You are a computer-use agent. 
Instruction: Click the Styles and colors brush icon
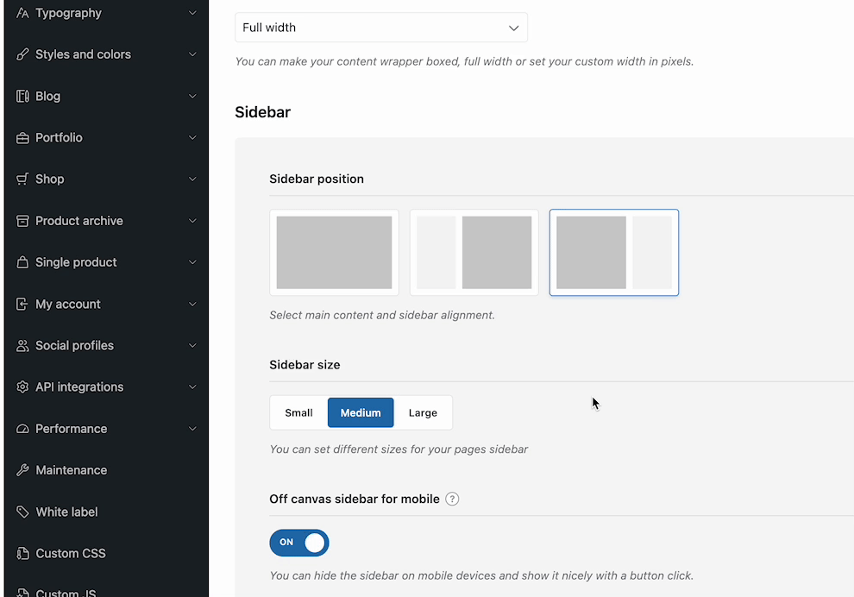(22, 54)
